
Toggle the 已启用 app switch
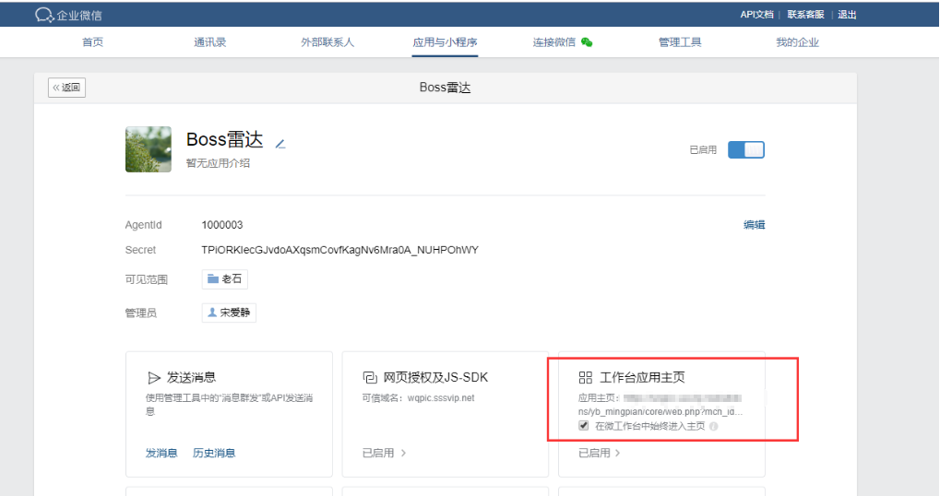point(745,149)
